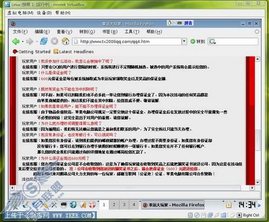269x222 pixels.
Task: Click the Firefox green Back arrow
Action: click(x=16, y=41)
